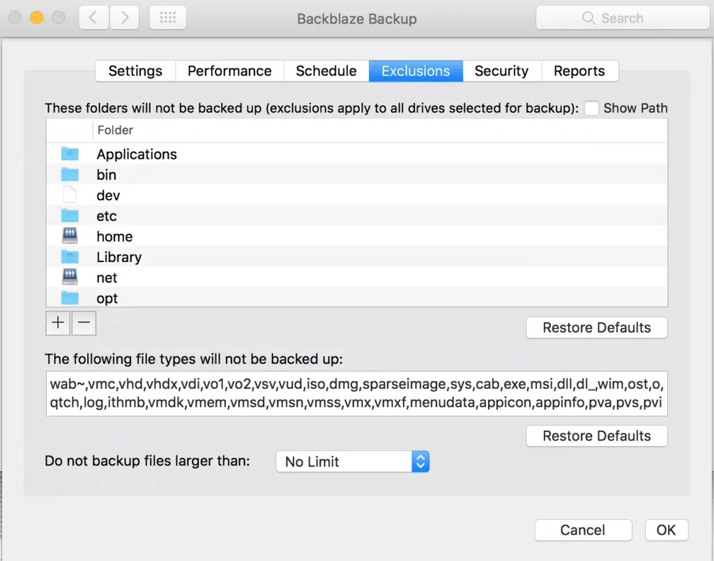Click the dev file icon

[x=70, y=194]
